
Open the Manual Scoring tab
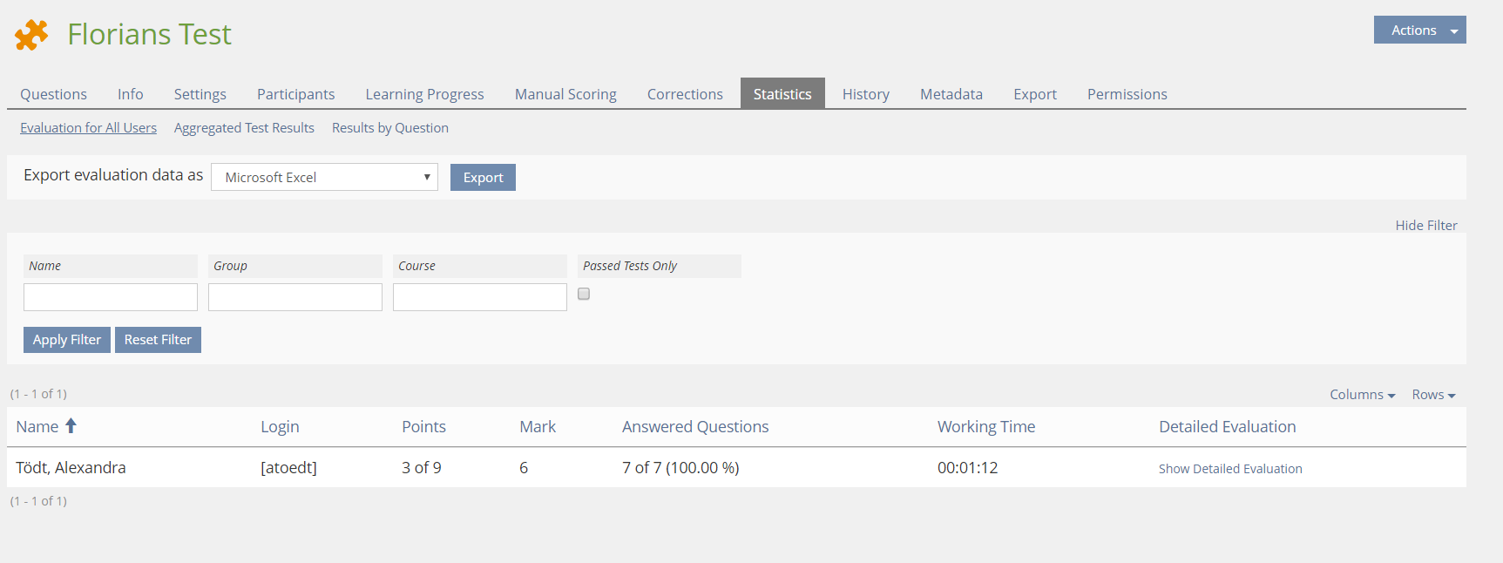click(565, 94)
